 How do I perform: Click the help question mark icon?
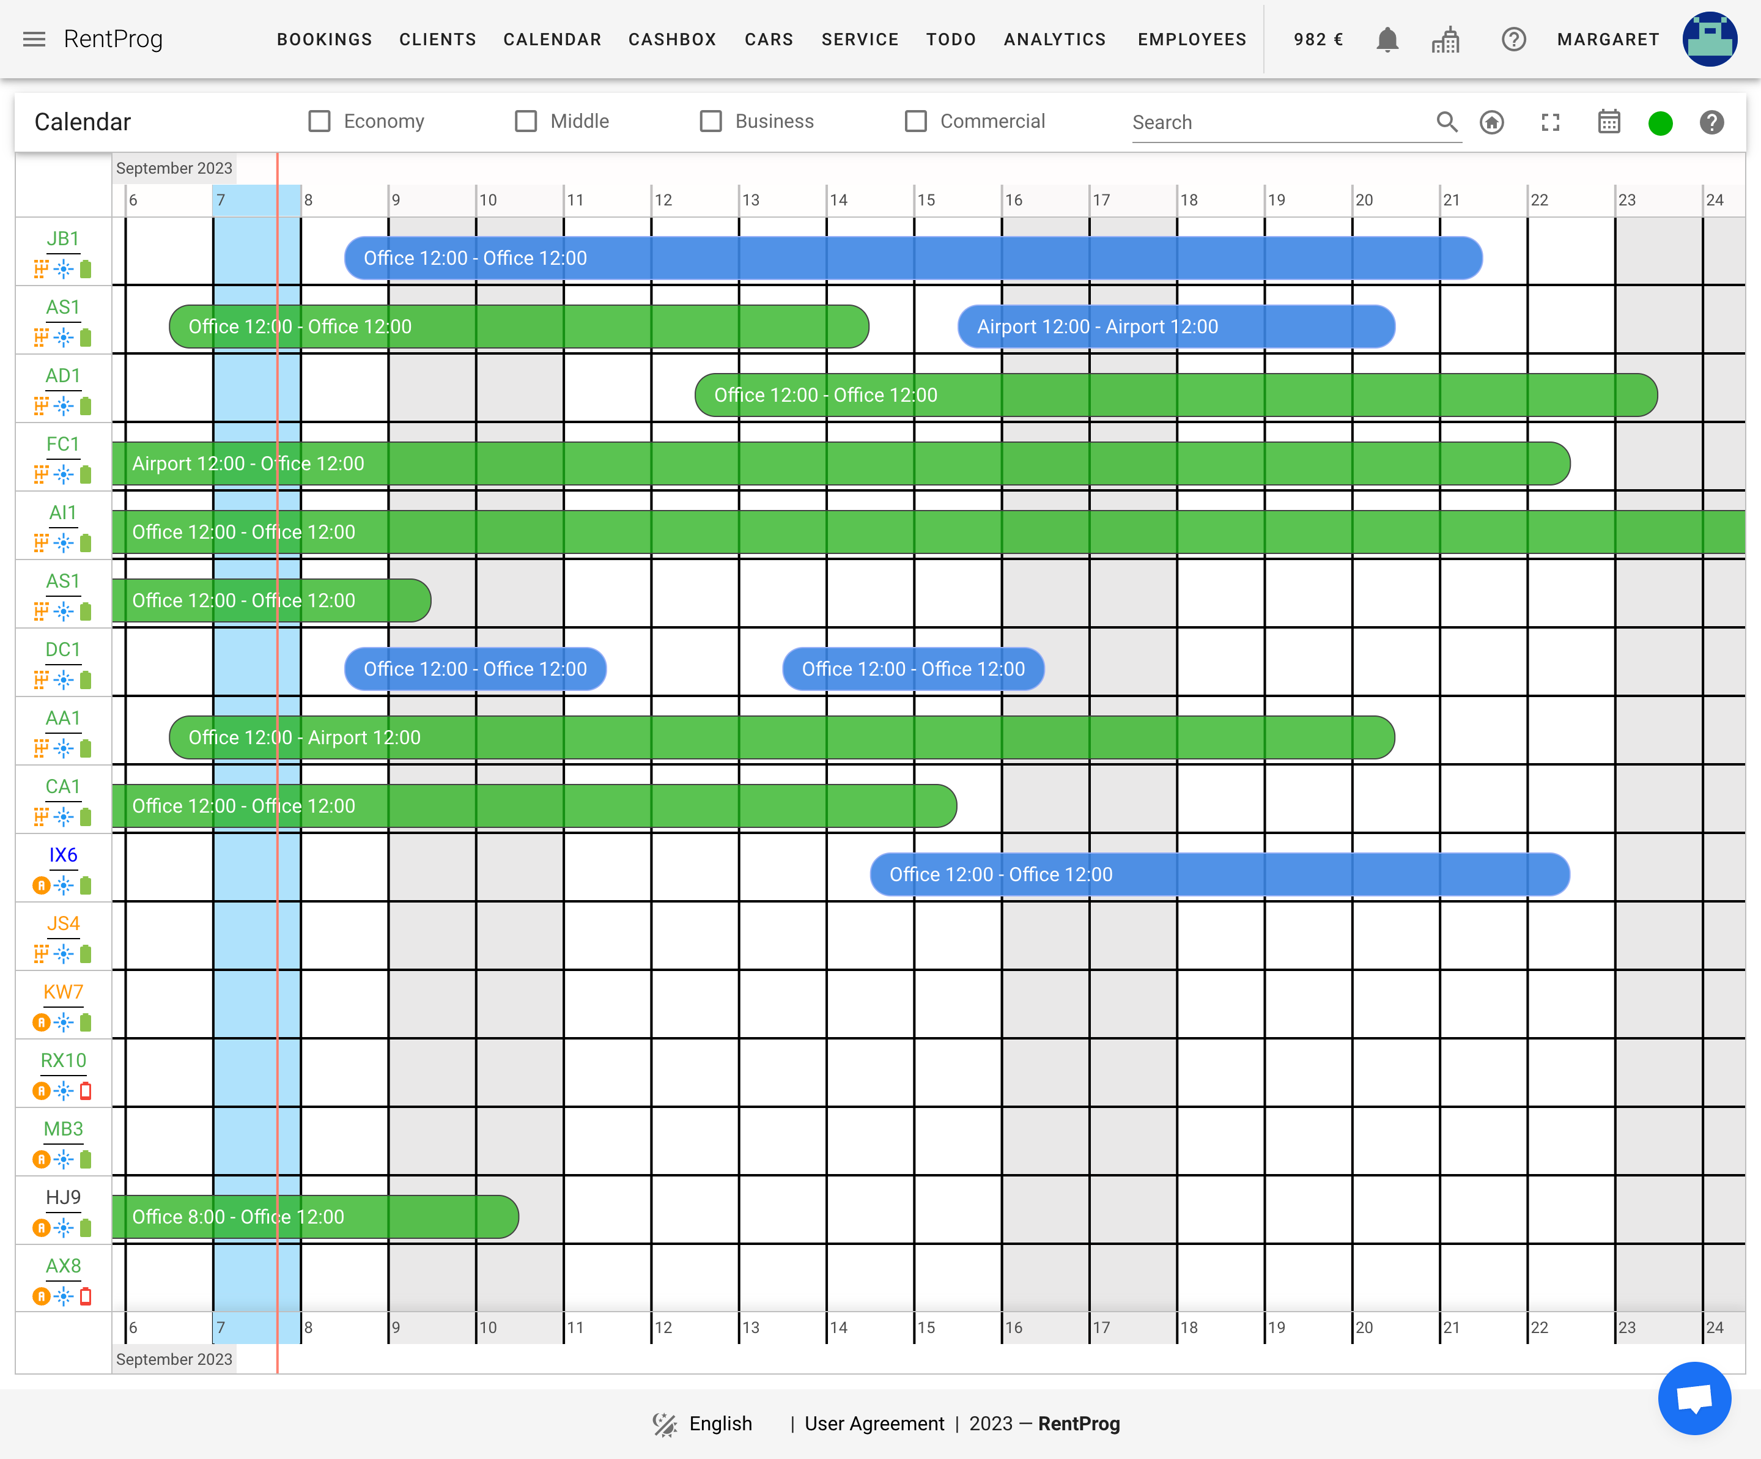pos(1713,122)
